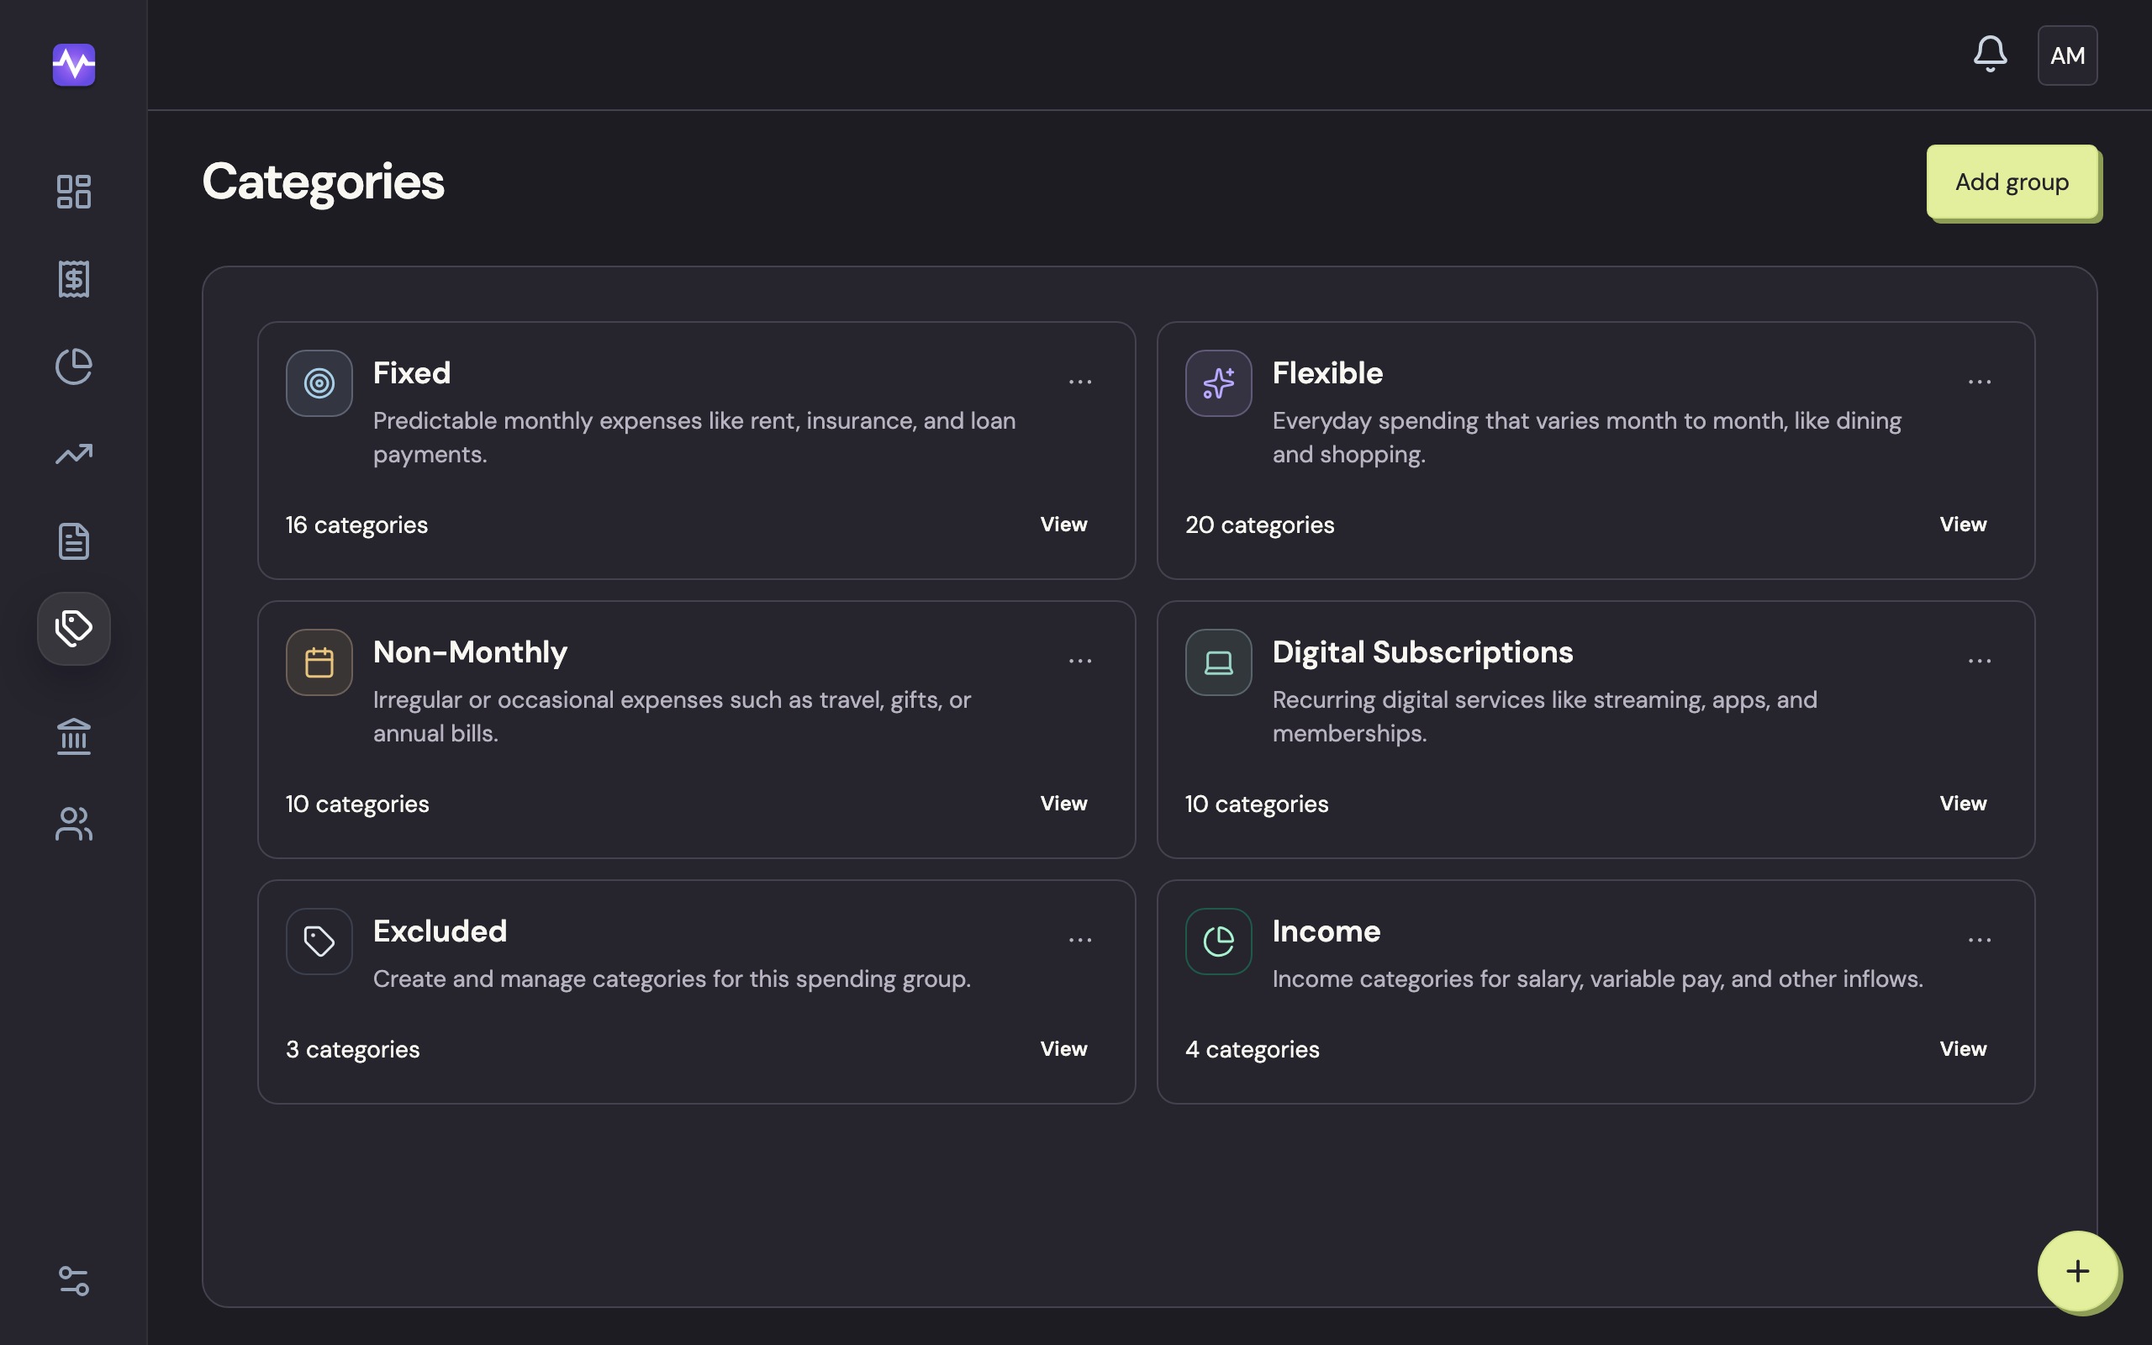The image size is (2152, 1345).
Task: Click the floating plus button
Action: [x=2077, y=1271]
